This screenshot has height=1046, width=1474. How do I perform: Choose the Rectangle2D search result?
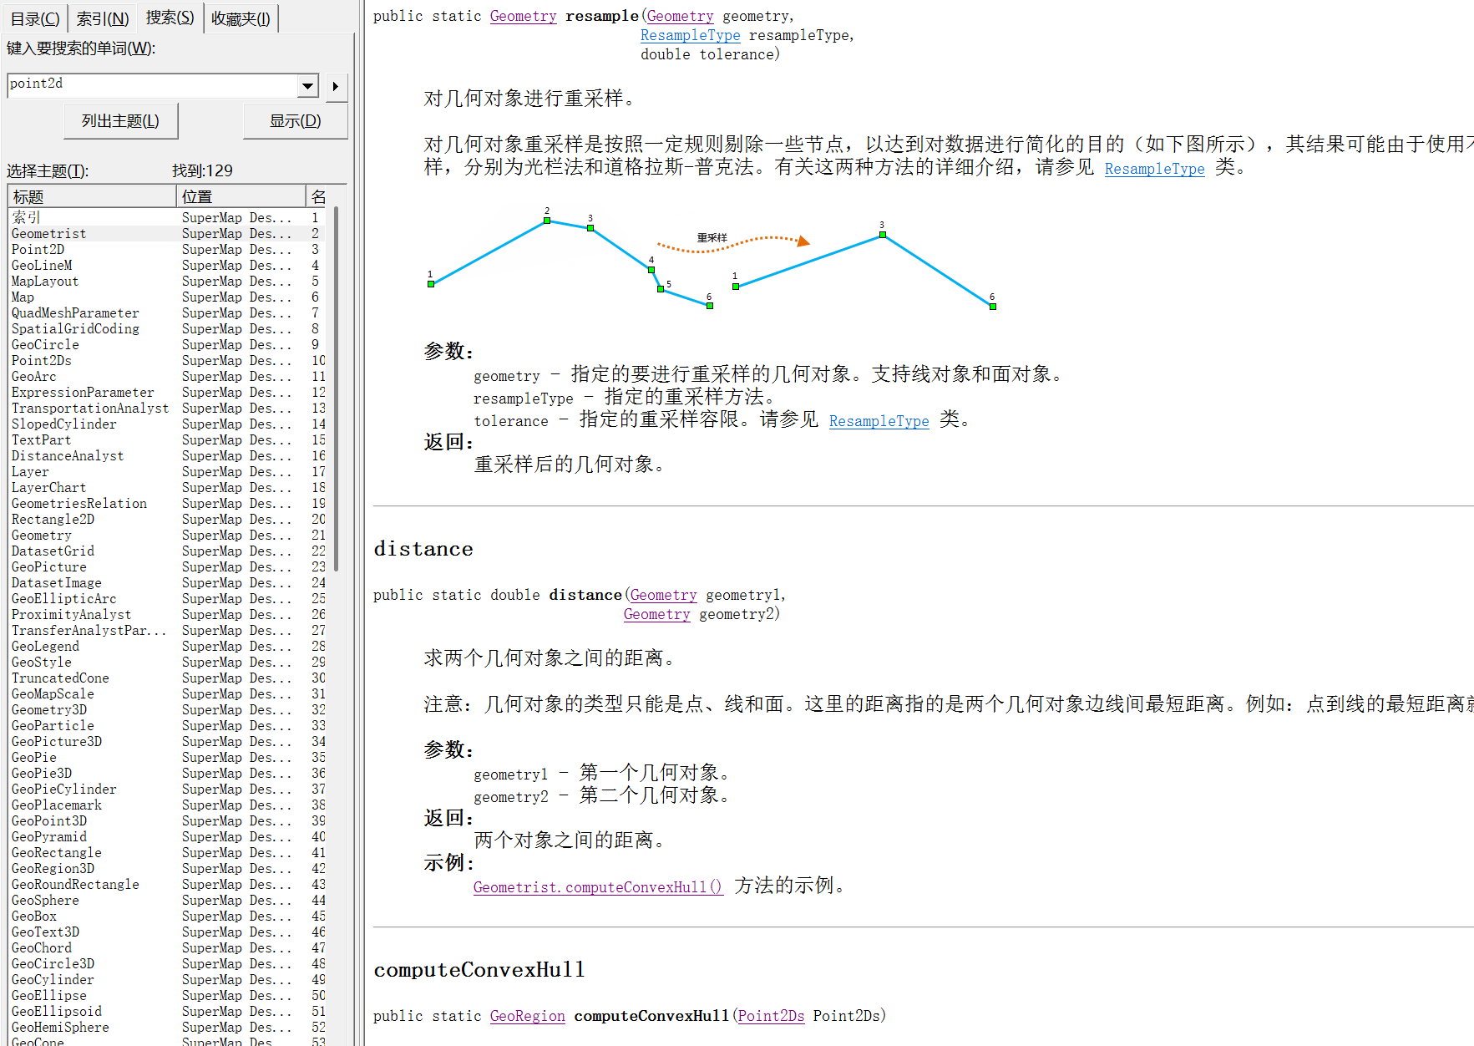[53, 519]
